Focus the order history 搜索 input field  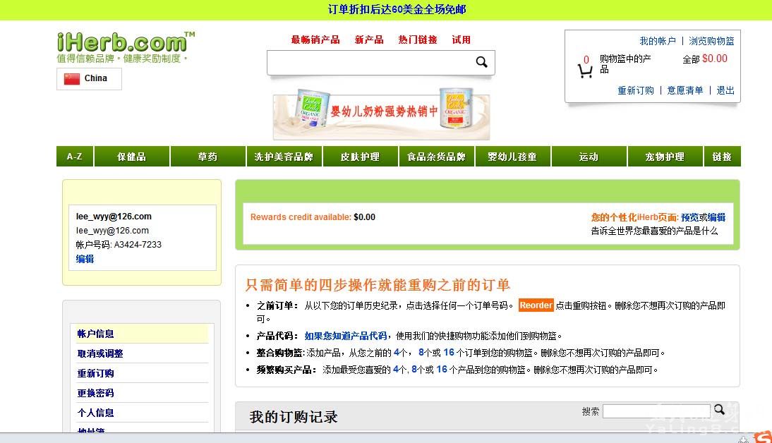656,411
